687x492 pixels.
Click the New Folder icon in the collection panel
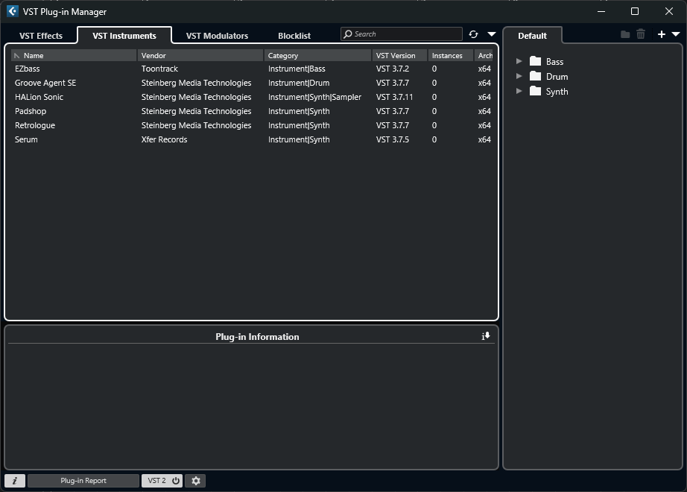point(625,34)
